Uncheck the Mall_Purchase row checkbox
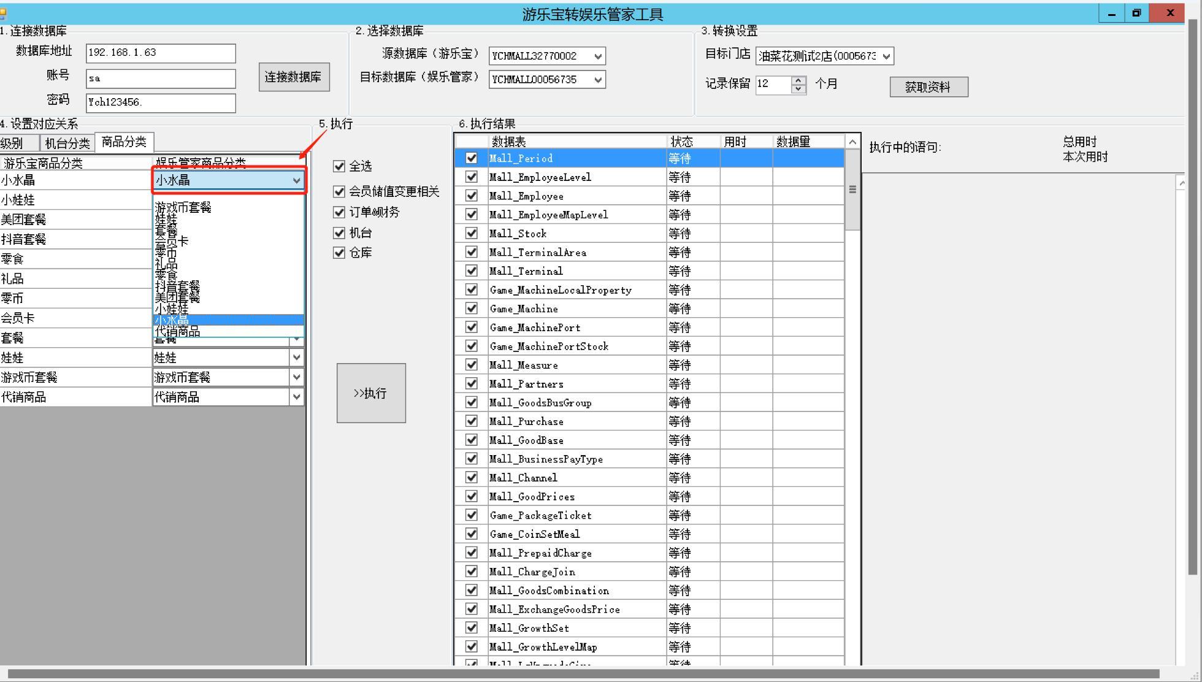 (x=471, y=421)
